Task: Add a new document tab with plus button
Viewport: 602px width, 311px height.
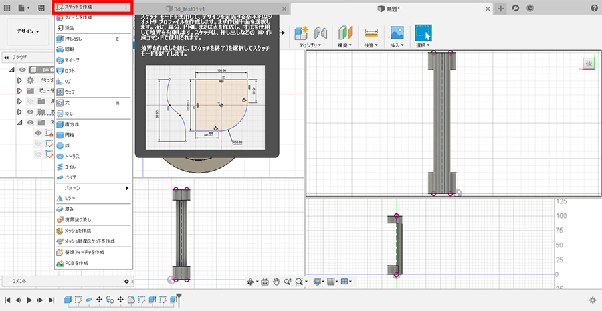Action: tap(501, 7)
